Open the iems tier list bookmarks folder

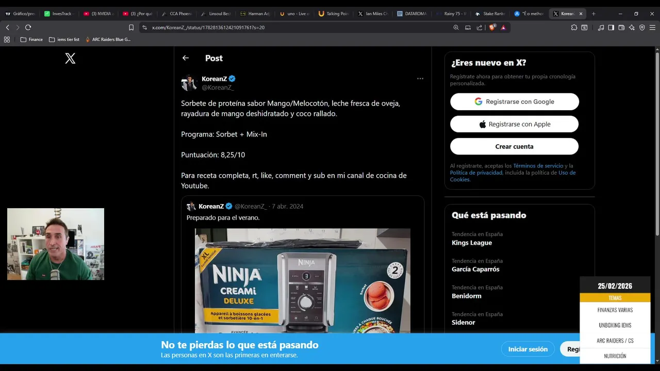point(64,39)
